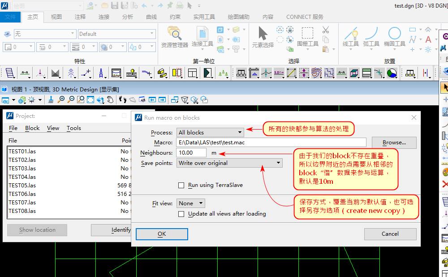Click the undo arrow in quick access toolbar

145,5
